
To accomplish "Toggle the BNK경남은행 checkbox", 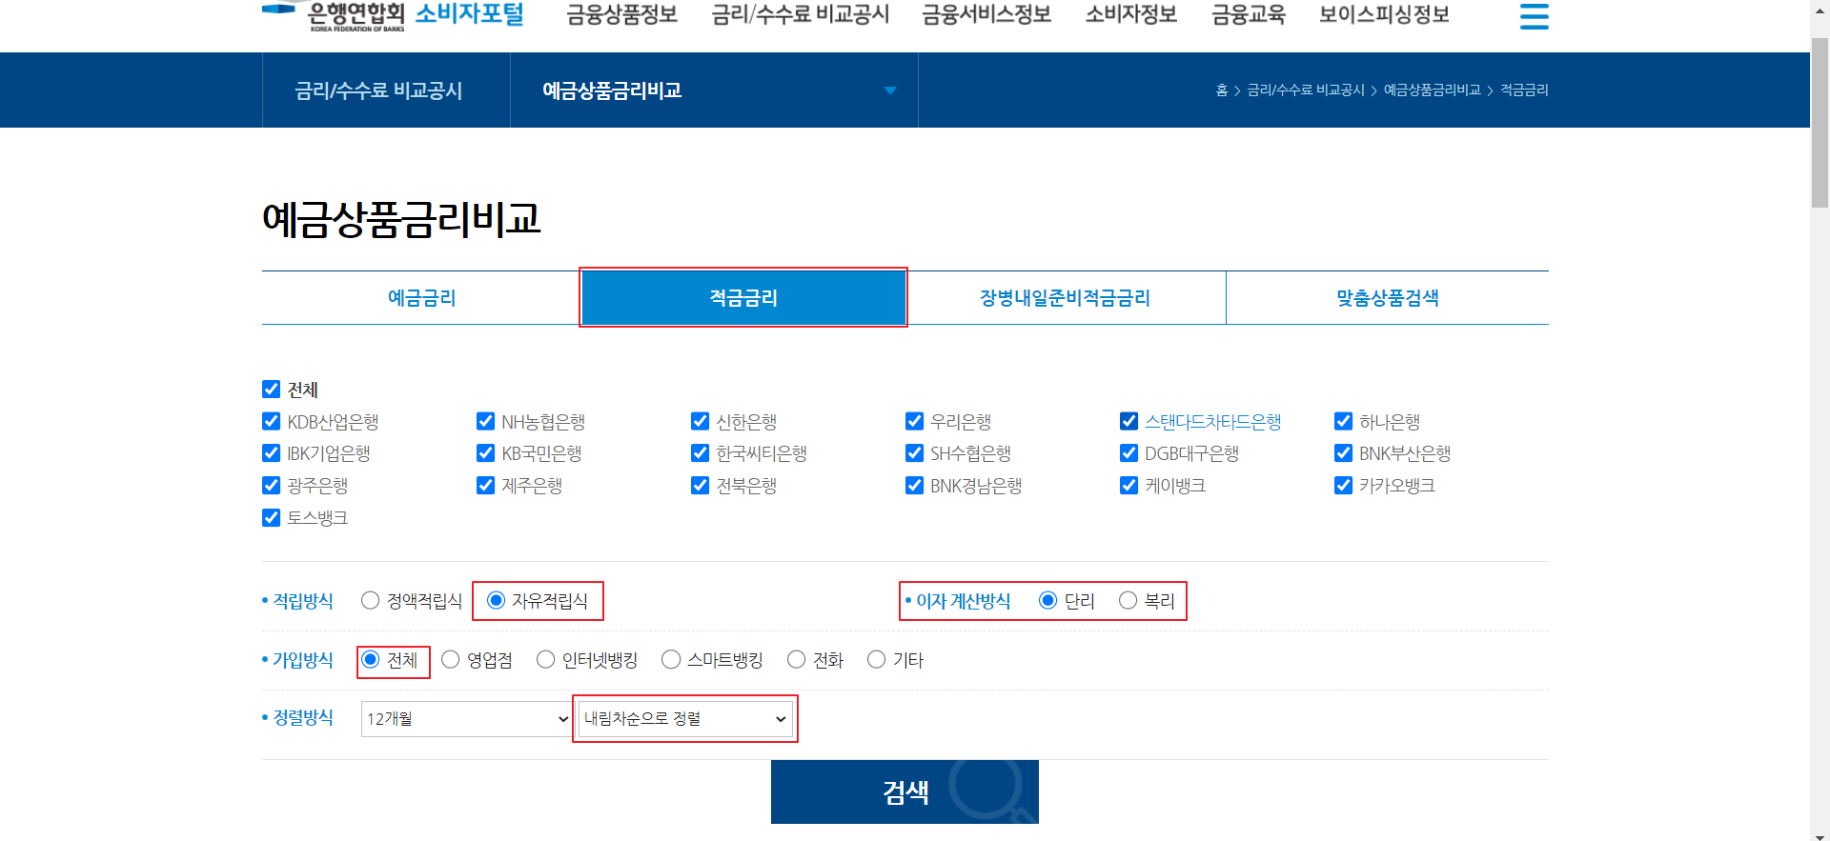I will click(x=914, y=486).
